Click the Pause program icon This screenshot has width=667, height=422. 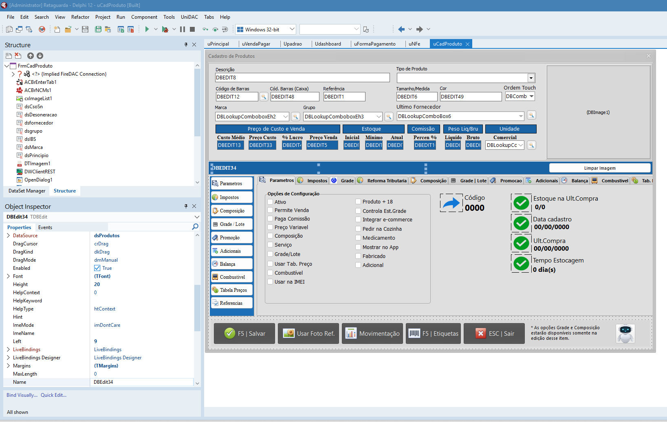click(183, 29)
